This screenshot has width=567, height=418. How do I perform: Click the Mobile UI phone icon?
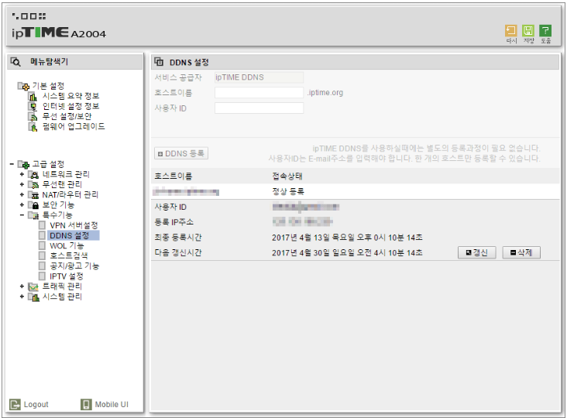(86, 404)
